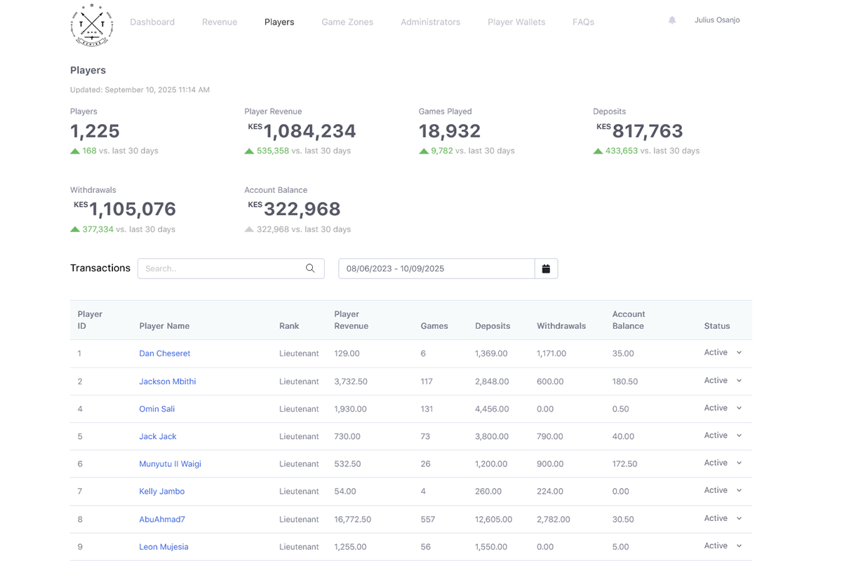Expand status dropdown for Jackson Mbithi

739,381
